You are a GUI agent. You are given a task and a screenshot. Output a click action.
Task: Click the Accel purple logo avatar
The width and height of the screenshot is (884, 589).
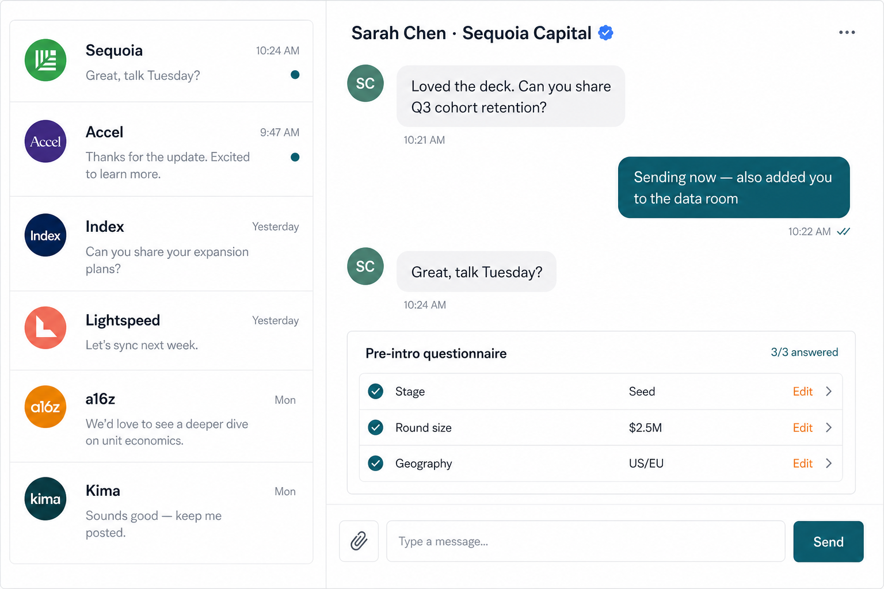pos(45,141)
